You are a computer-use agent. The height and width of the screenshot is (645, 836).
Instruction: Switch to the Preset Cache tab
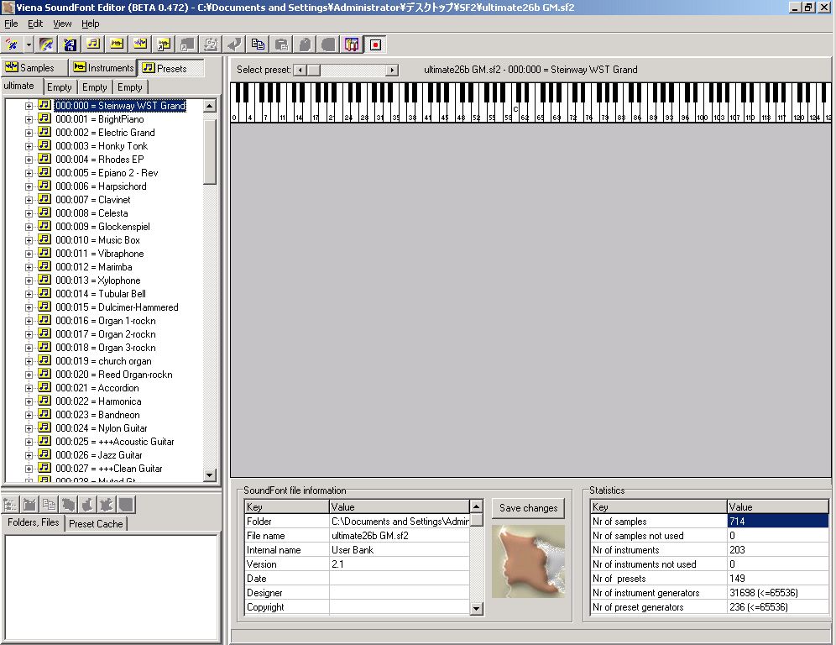tap(95, 522)
